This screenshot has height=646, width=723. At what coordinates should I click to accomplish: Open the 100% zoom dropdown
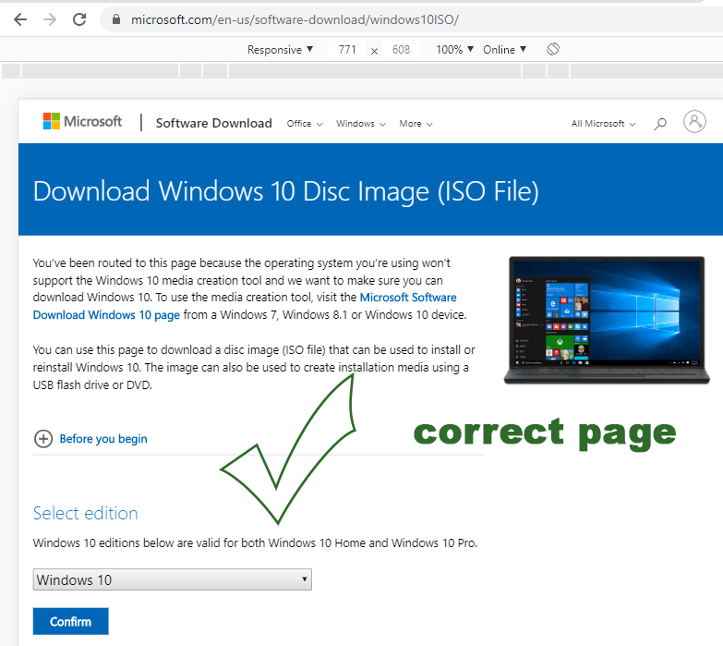[454, 49]
